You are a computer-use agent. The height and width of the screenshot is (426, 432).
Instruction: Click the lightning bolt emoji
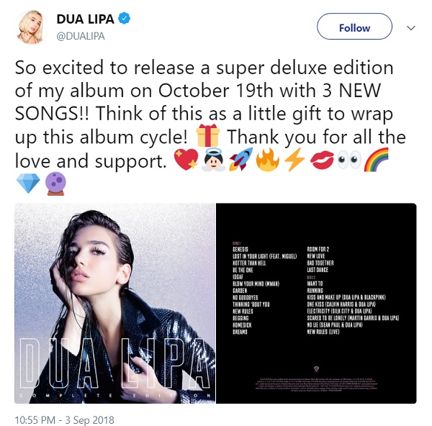click(x=294, y=160)
